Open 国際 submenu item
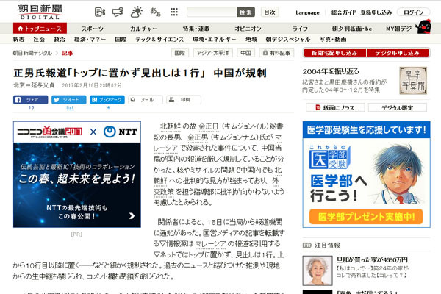This screenshot has height=294, width=441. (x=121, y=40)
